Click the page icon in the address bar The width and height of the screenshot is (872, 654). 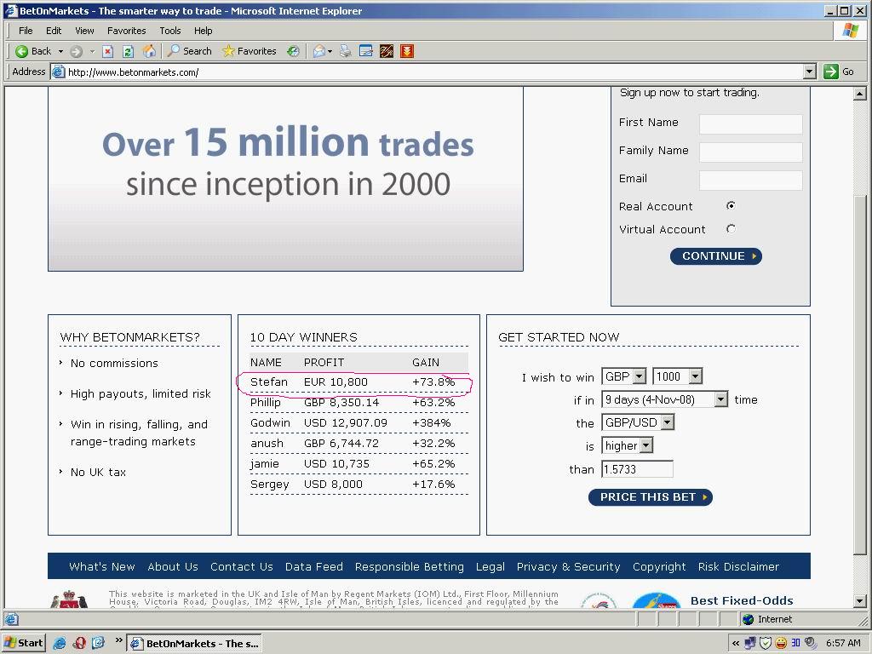(x=58, y=72)
